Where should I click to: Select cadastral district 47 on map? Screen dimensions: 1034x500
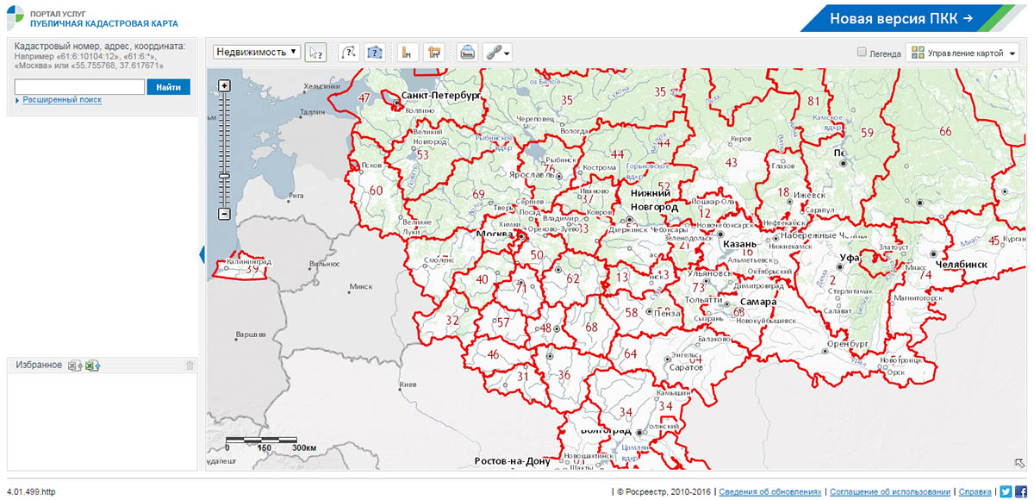[364, 98]
